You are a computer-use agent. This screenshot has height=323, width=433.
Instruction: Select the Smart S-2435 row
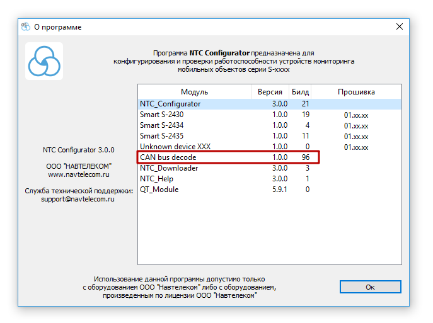[x=270, y=136]
